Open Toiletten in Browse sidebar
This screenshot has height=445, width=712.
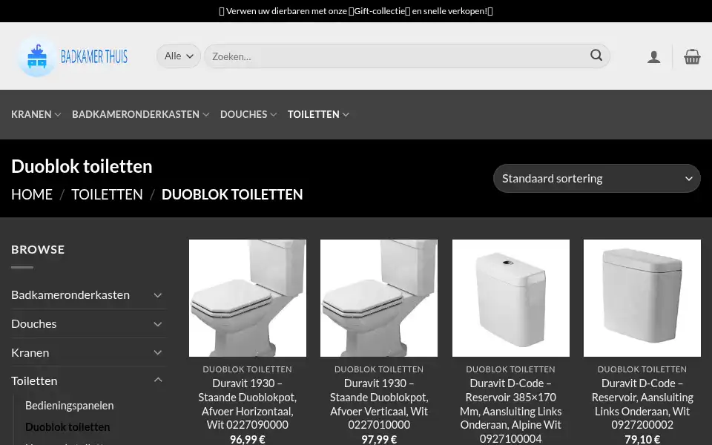click(x=34, y=380)
